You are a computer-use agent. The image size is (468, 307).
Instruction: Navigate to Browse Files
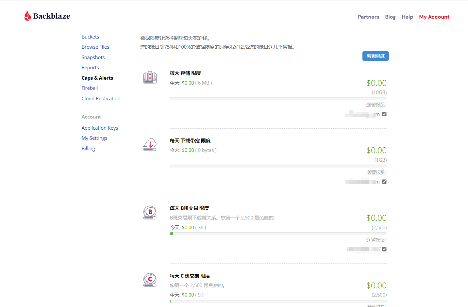click(95, 47)
